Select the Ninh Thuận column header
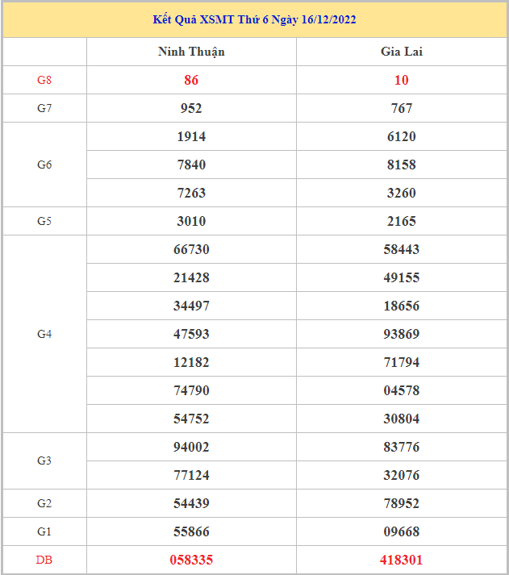The height and width of the screenshot is (575, 509). tap(191, 52)
